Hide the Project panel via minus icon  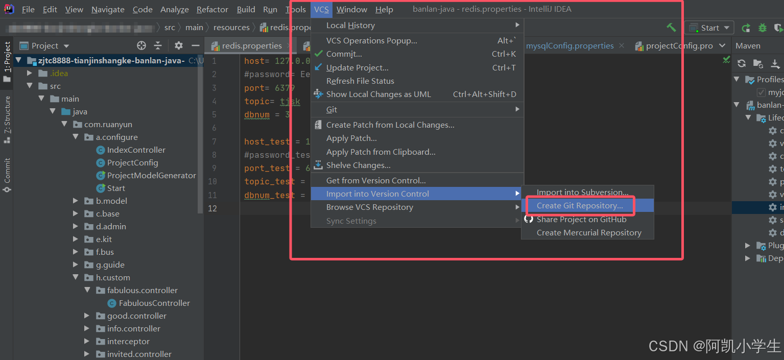[x=195, y=45]
